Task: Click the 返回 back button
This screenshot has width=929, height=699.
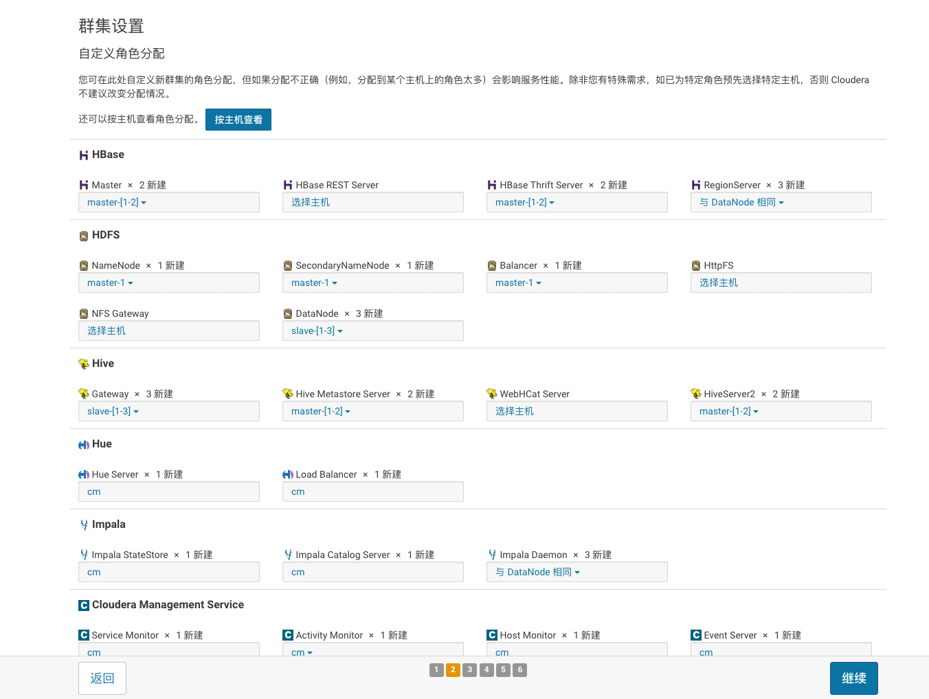Action: click(x=102, y=678)
